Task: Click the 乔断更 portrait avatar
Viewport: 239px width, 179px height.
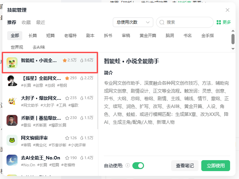Action: point(12,120)
